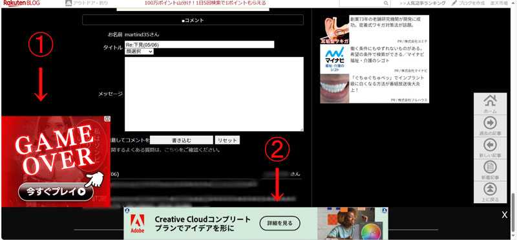Click the 書き込む submit button
The height and width of the screenshot is (240, 517).
point(182,140)
